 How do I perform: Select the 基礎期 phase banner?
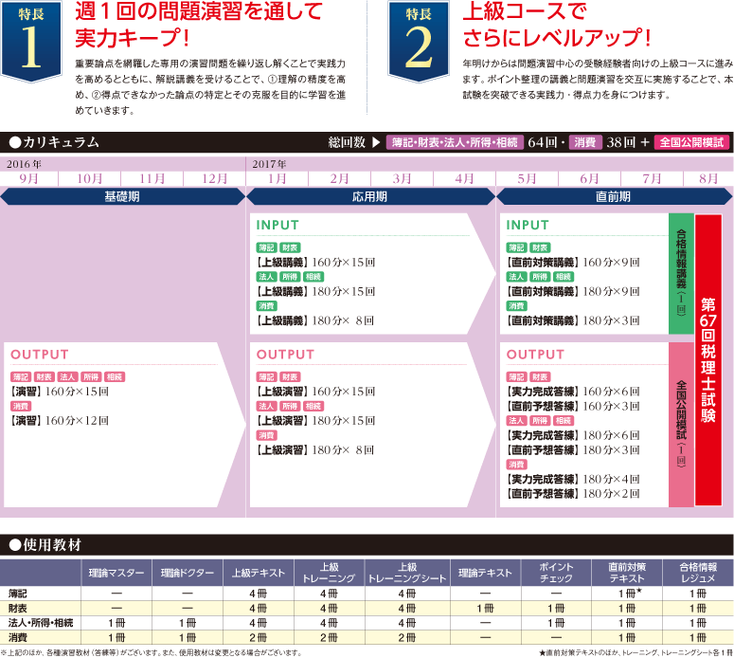(122, 197)
